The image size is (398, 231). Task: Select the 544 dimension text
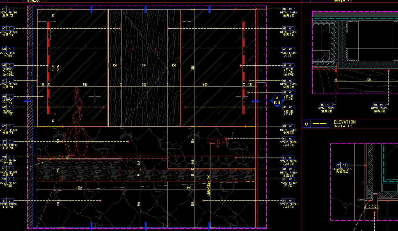coord(144,65)
